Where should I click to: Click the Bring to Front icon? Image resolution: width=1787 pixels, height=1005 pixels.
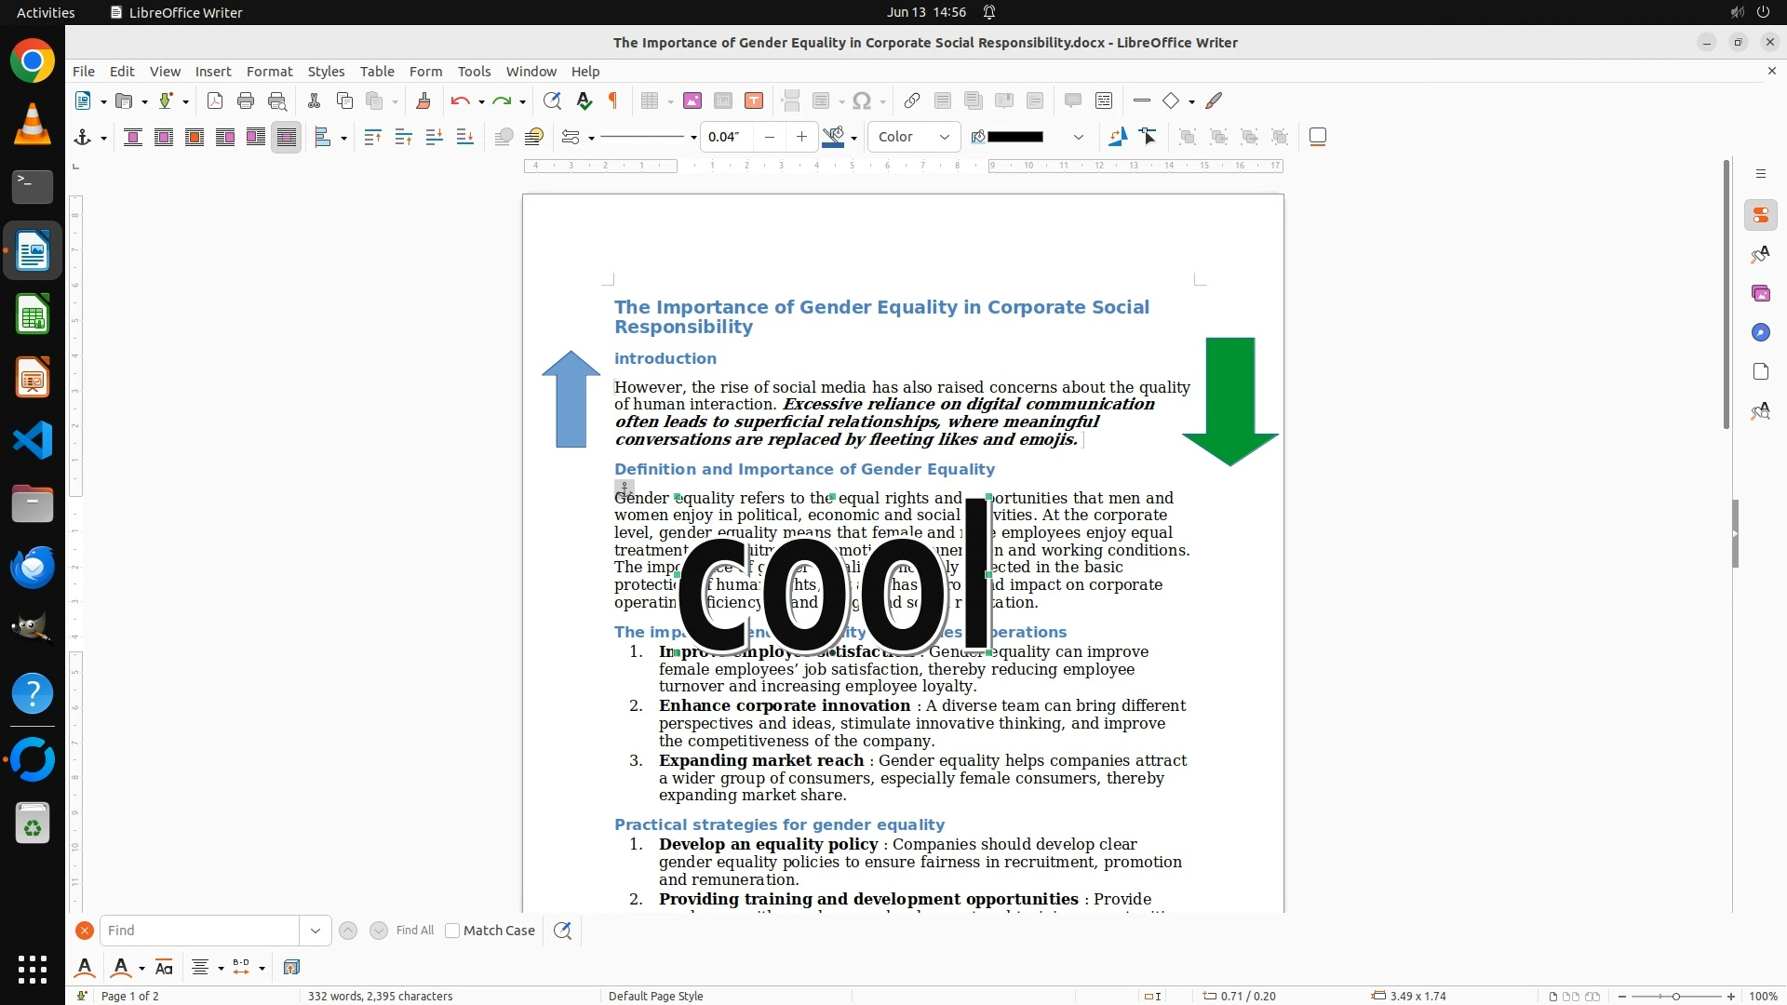pyautogui.click(x=372, y=137)
